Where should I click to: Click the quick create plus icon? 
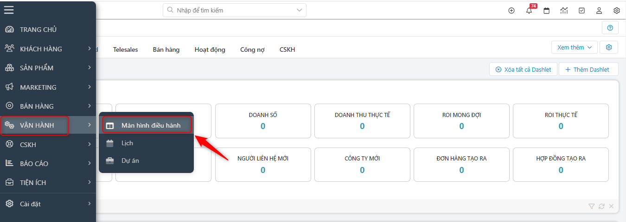[x=511, y=11]
